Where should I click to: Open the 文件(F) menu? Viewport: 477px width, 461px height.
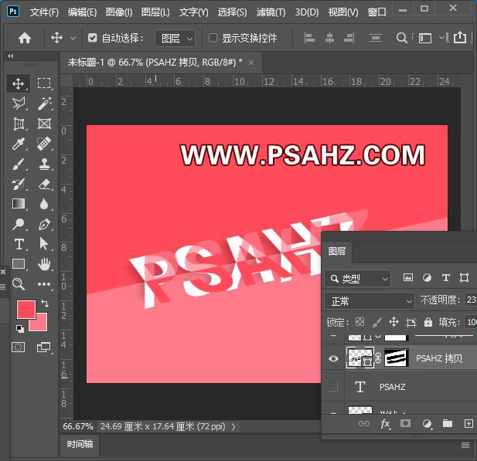44,12
